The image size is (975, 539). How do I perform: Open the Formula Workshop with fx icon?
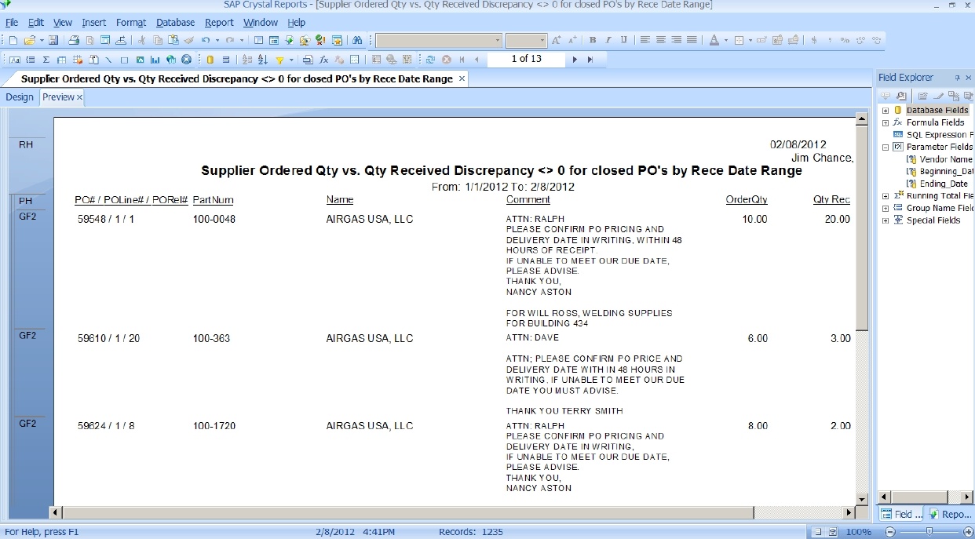coord(323,58)
